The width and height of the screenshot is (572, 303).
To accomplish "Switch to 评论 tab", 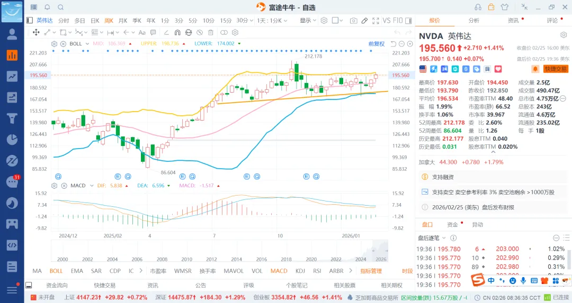I will tap(552, 21).
